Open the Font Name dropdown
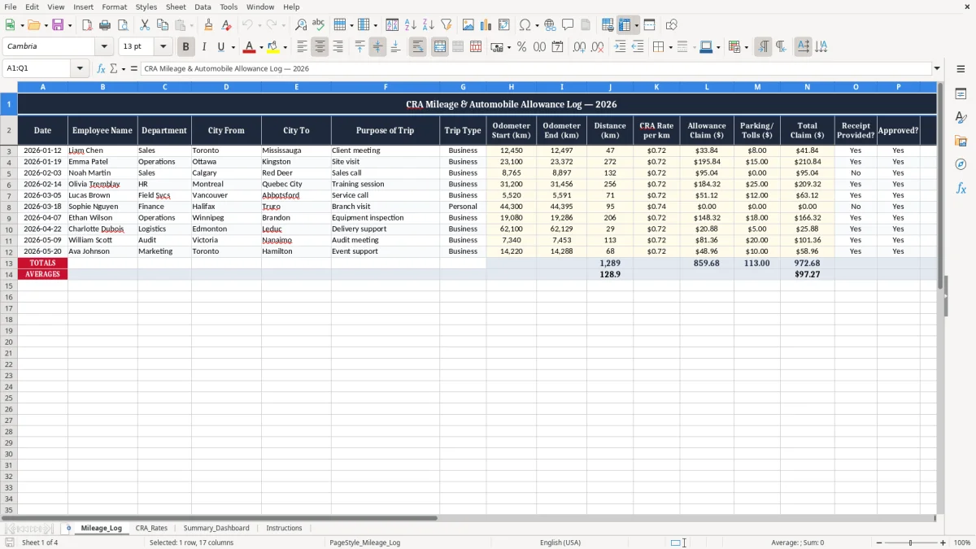Screen dimensions: 976x549 tap(104, 47)
